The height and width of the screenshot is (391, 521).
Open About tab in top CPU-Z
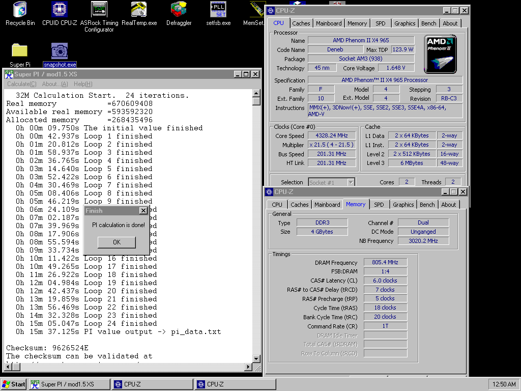click(x=450, y=23)
